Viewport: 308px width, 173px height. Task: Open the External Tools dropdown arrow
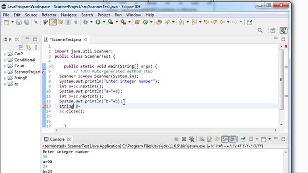[x=129, y=22]
